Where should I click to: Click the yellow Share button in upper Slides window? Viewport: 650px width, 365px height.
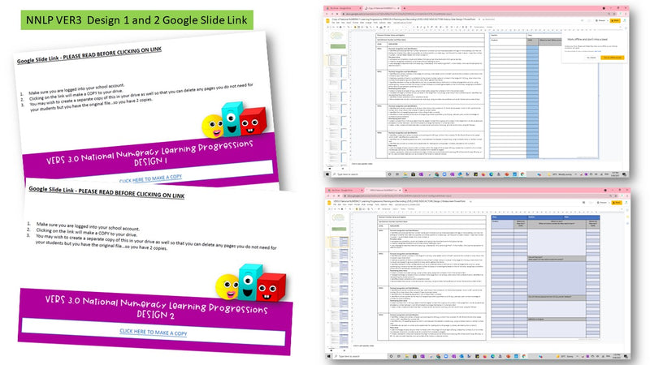615,21
